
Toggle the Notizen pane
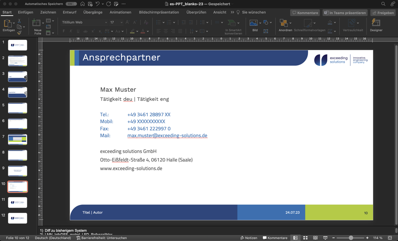tap(249, 238)
